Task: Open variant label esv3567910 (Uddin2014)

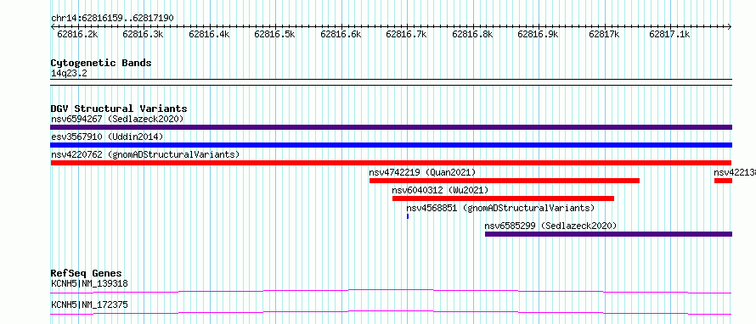Action: [x=107, y=137]
